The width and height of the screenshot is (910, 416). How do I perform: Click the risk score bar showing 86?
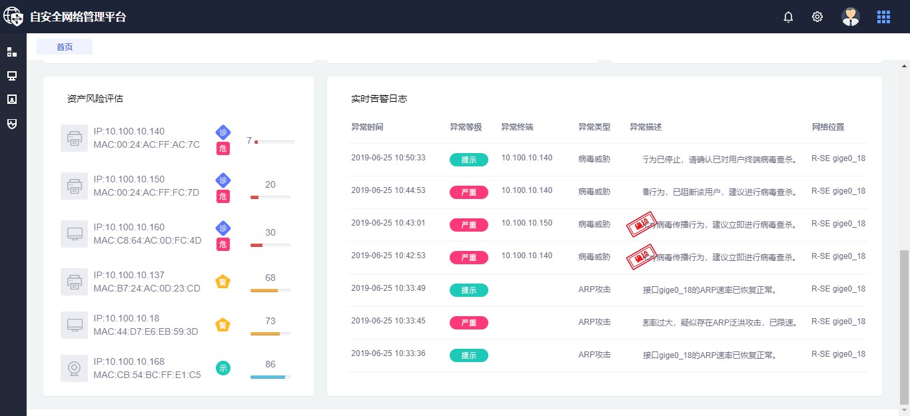click(270, 377)
